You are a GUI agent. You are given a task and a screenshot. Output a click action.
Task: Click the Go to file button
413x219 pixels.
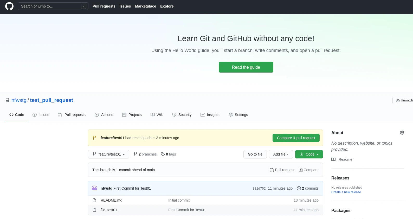tap(255, 154)
